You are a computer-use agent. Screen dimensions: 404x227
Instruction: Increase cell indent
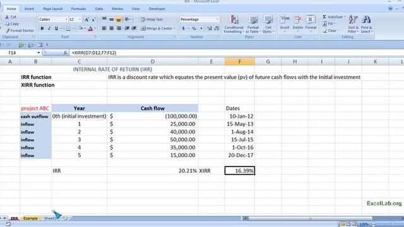134,28
